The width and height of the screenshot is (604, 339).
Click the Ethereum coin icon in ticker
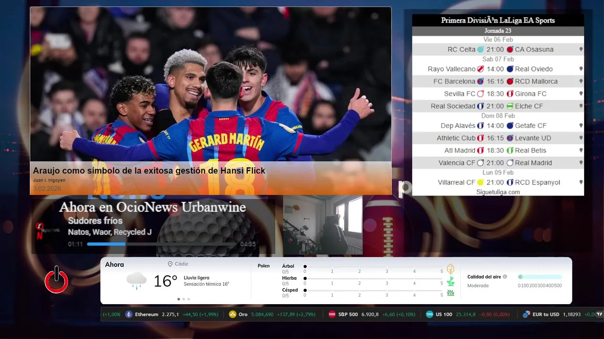(x=129, y=315)
